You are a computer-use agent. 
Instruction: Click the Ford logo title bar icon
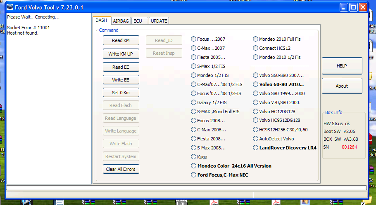[10, 7]
